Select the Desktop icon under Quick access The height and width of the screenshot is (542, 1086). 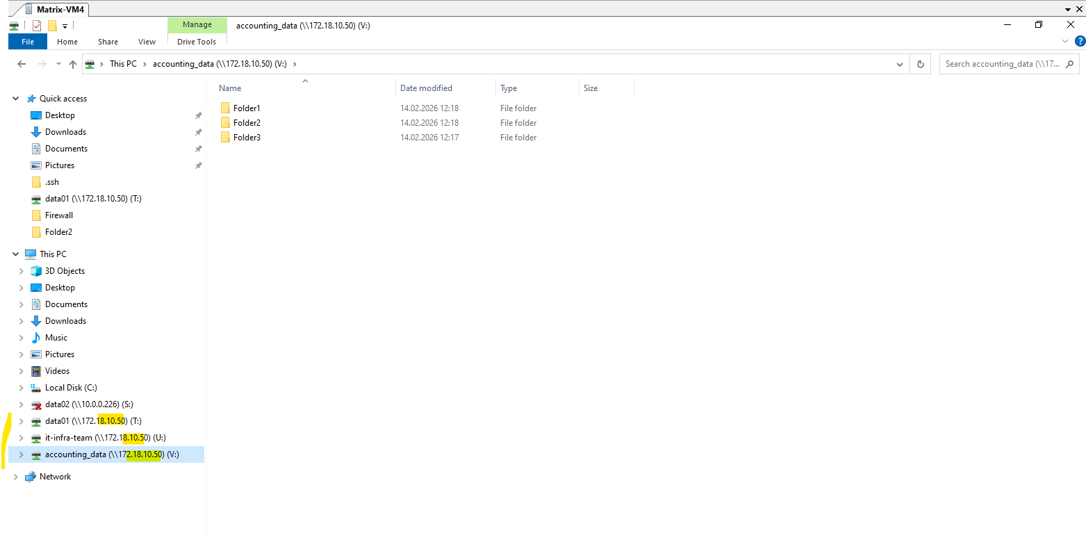click(x=36, y=115)
